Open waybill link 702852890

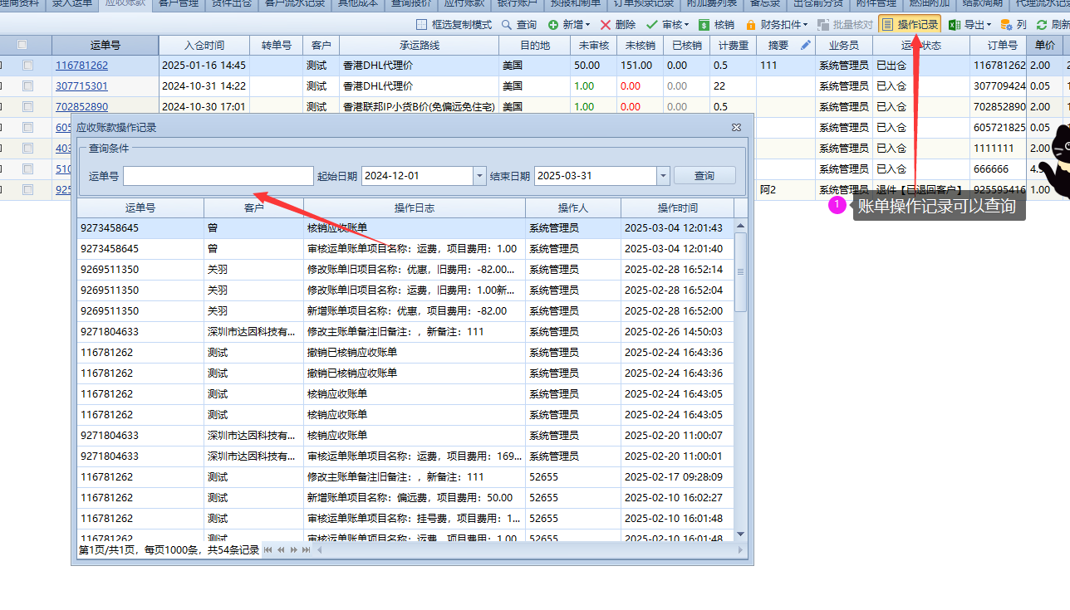[81, 107]
